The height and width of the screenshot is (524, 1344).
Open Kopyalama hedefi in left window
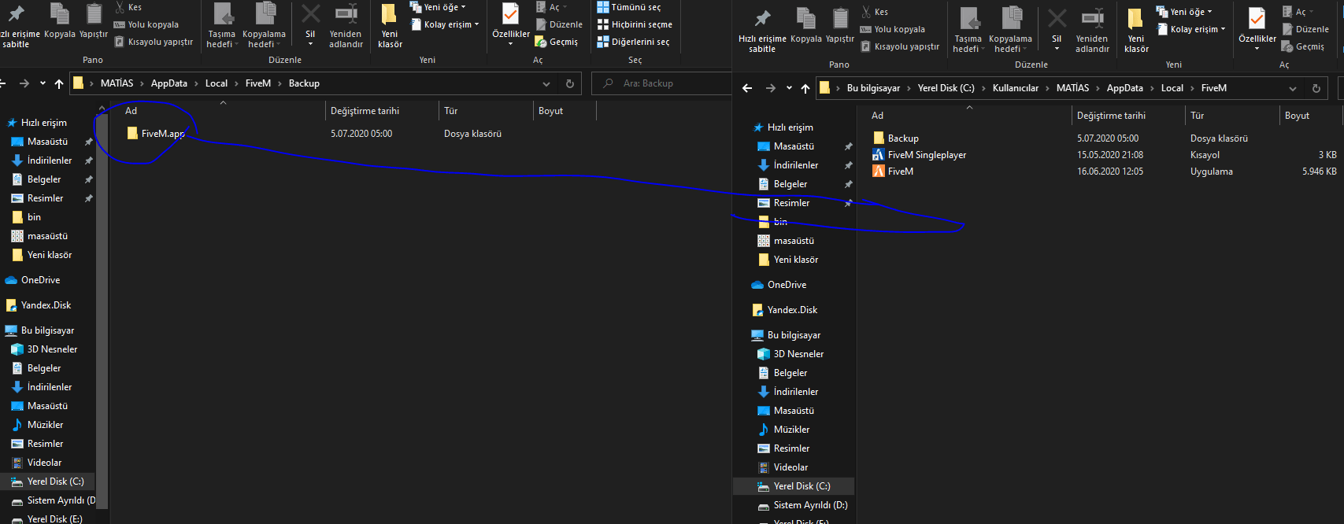tap(264, 26)
